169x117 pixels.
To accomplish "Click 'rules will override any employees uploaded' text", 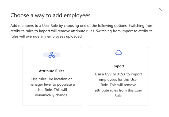I will point(47,36).
